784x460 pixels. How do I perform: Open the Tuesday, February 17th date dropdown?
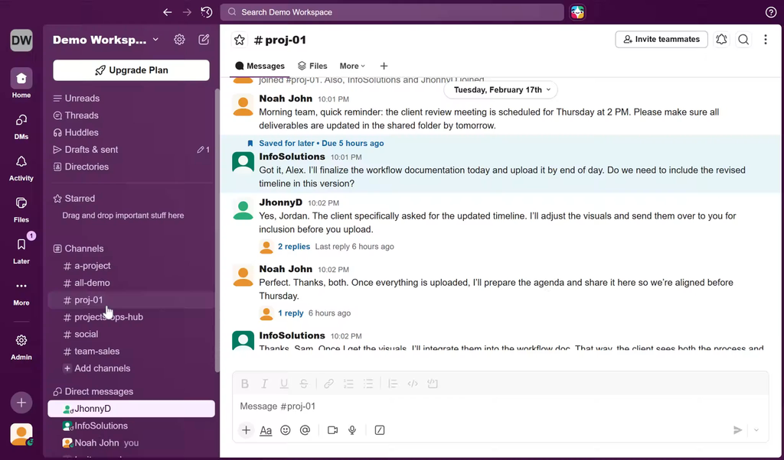[501, 89]
